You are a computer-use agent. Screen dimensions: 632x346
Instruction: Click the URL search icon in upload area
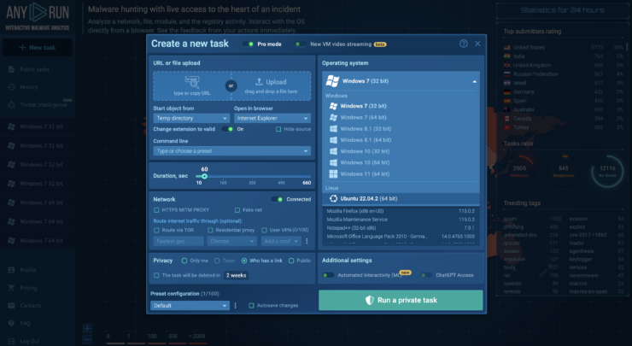pos(192,82)
